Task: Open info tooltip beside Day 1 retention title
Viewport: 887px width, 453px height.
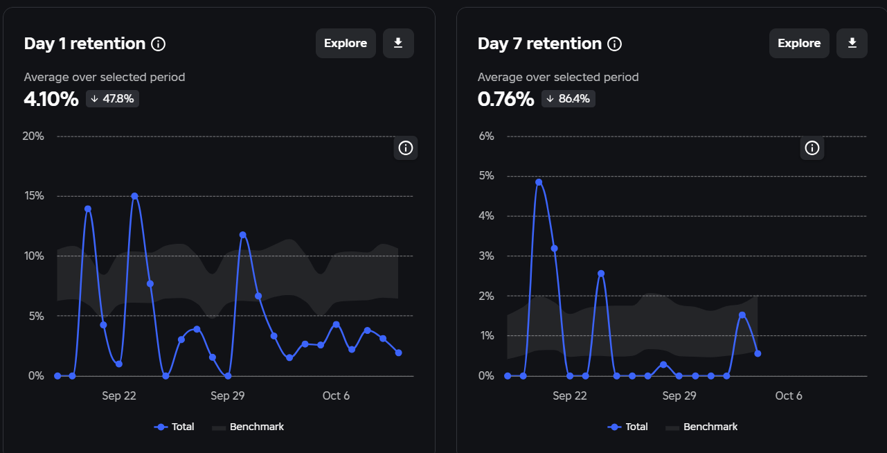Action: (x=159, y=44)
